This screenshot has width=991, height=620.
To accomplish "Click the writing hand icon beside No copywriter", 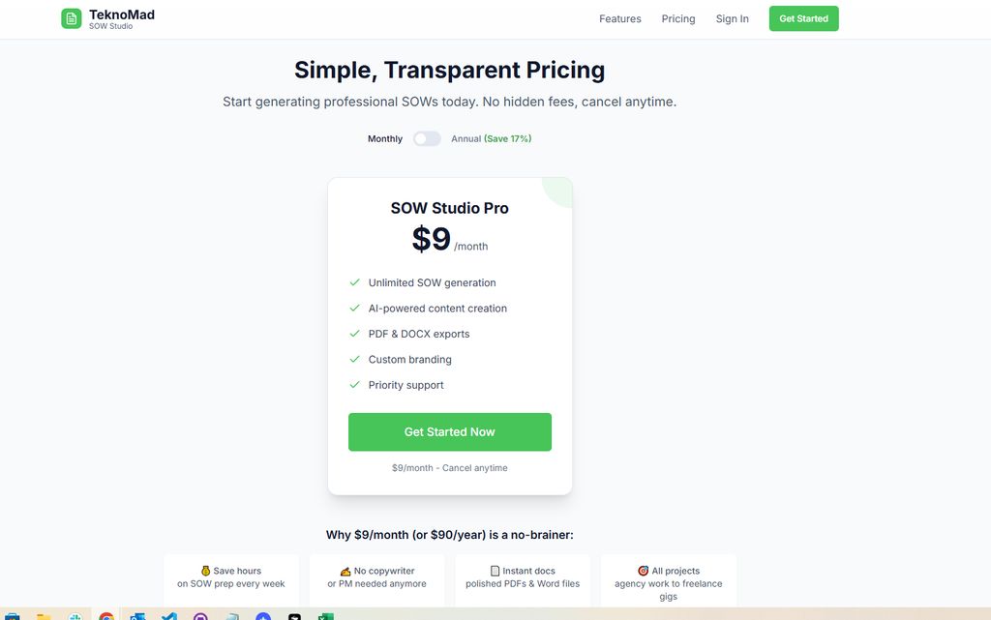I will point(345,571).
